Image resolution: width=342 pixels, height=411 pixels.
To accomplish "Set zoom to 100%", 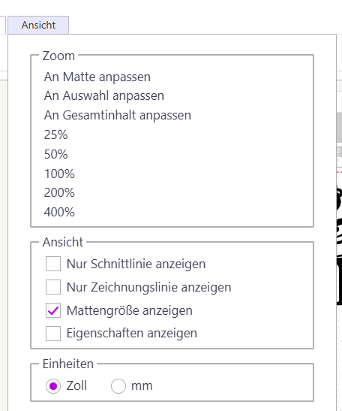I will 59,174.
